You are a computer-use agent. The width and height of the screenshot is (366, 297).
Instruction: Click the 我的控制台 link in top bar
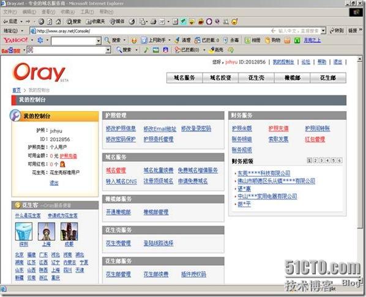[x=283, y=62]
